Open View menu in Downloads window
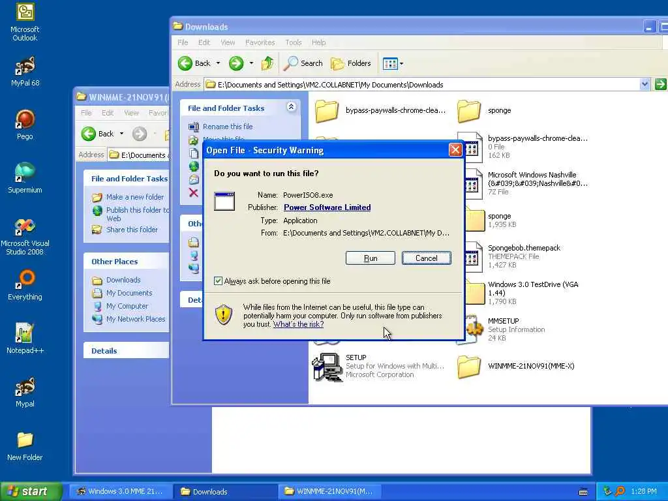This screenshot has height=501, width=668. point(228,42)
